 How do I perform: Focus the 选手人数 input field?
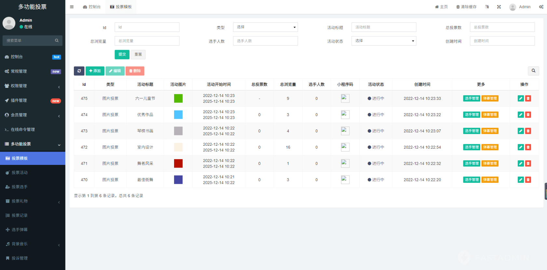[266, 41]
